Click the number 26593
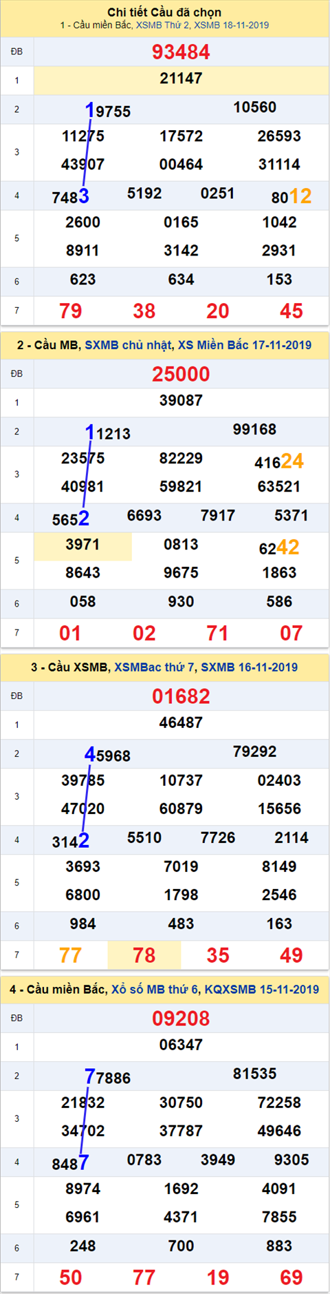The image size is (330, 1294). click(279, 136)
